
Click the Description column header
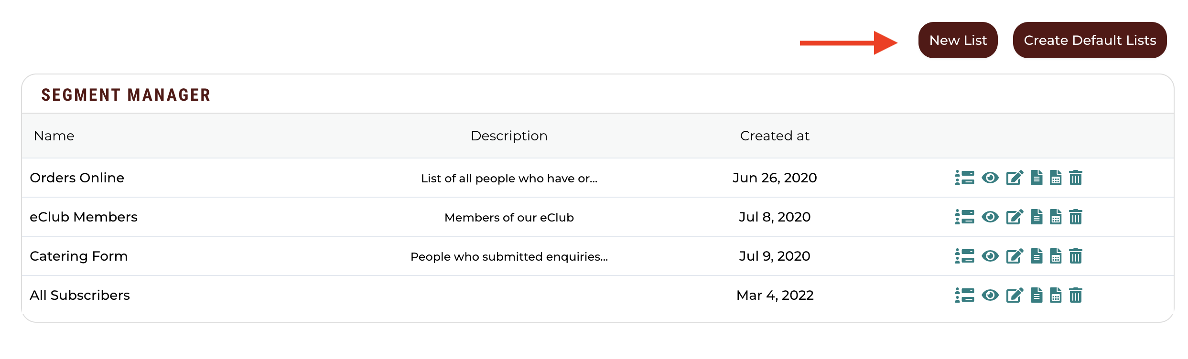509,136
